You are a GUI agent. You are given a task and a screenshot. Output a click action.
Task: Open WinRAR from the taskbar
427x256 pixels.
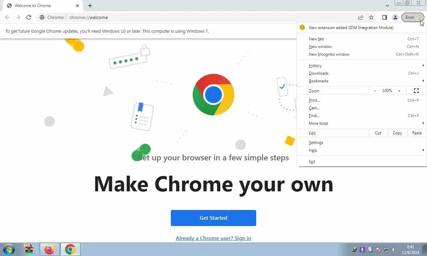[x=29, y=249]
